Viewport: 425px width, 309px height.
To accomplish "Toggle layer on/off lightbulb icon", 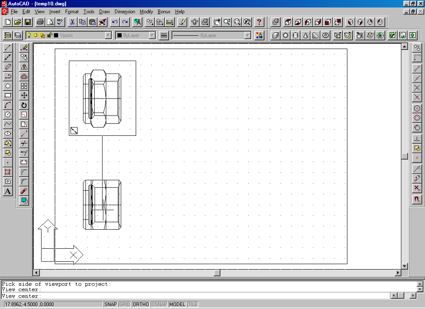I will pos(29,35).
